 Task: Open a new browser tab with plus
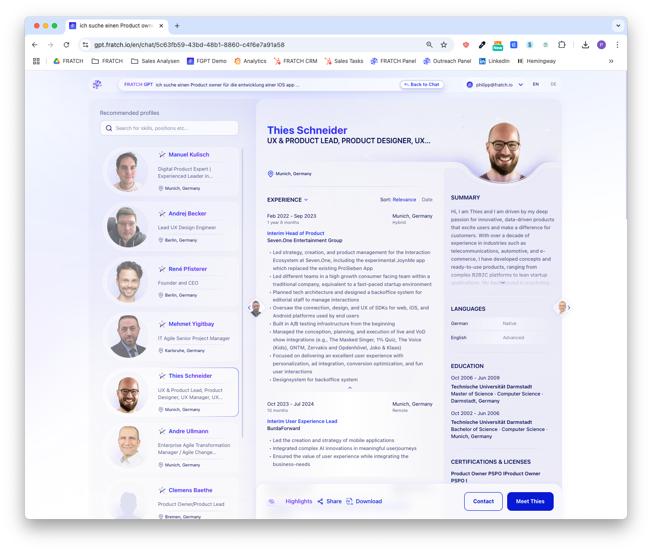click(177, 26)
